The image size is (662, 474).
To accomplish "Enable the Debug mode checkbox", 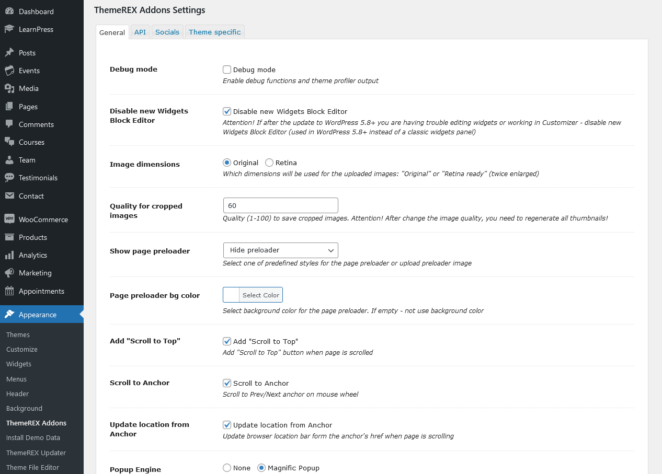I will (227, 70).
